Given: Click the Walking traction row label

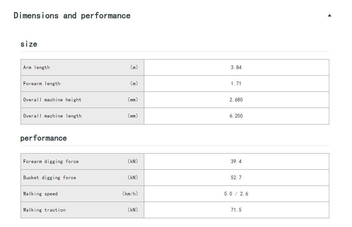Looking at the screenshot, I should point(44,210).
